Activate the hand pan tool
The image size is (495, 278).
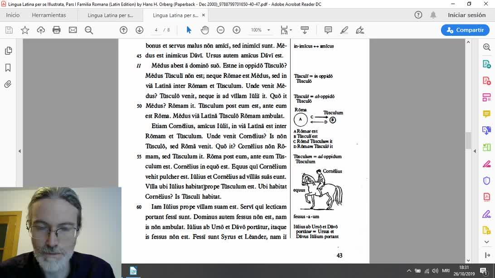204,30
